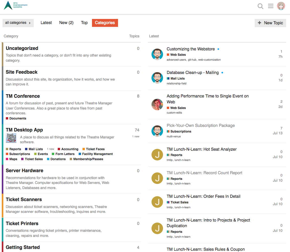Switch to the New (2) tab

tap(66, 23)
